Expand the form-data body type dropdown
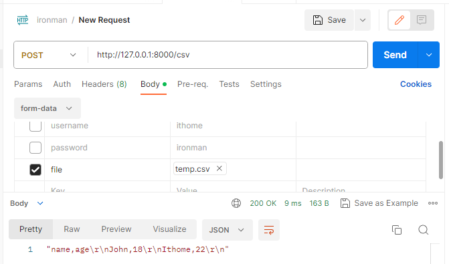 pos(48,108)
